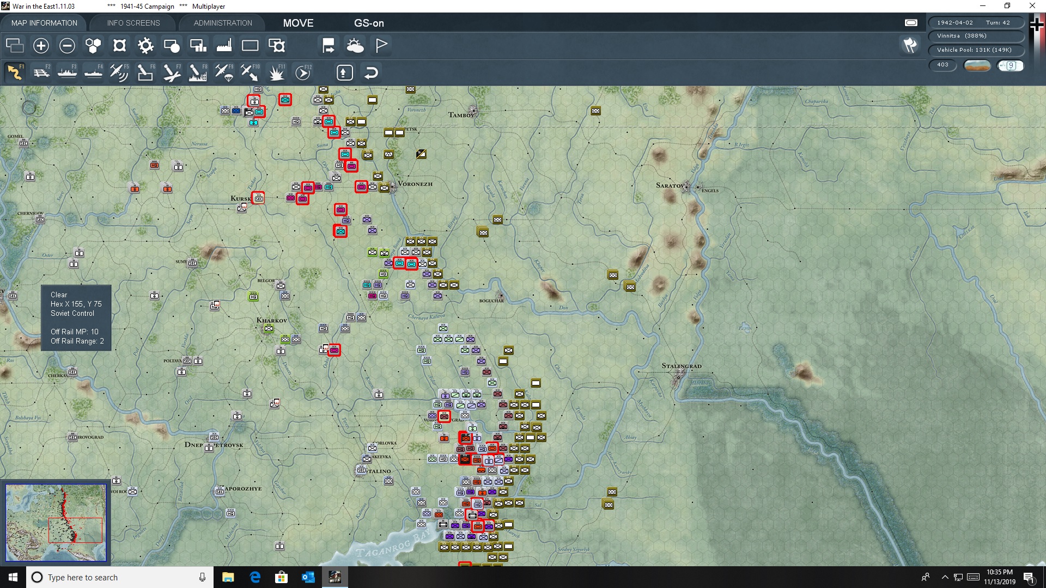The width and height of the screenshot is (1046, 588).
Task: Click the white rounded rectangle toggle
Action: 911,22
